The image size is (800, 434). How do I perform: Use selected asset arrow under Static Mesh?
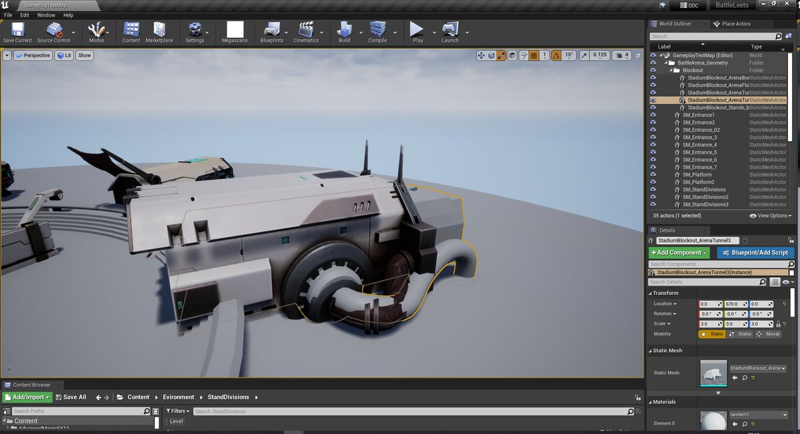(x=735, y=377)
